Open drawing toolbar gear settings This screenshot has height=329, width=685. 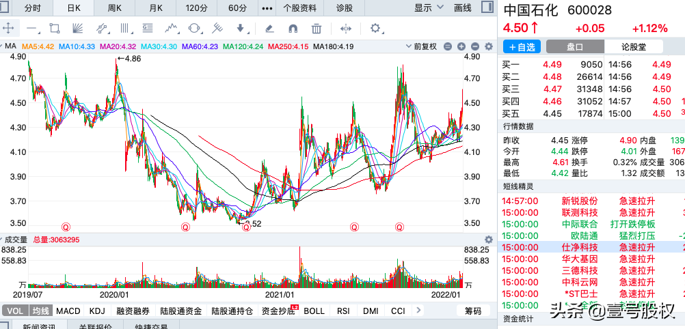coord(375,29)
